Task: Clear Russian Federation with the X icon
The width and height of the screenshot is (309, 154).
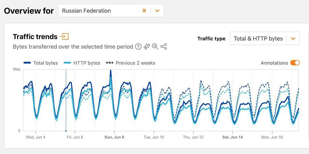Action: [144, 11]
